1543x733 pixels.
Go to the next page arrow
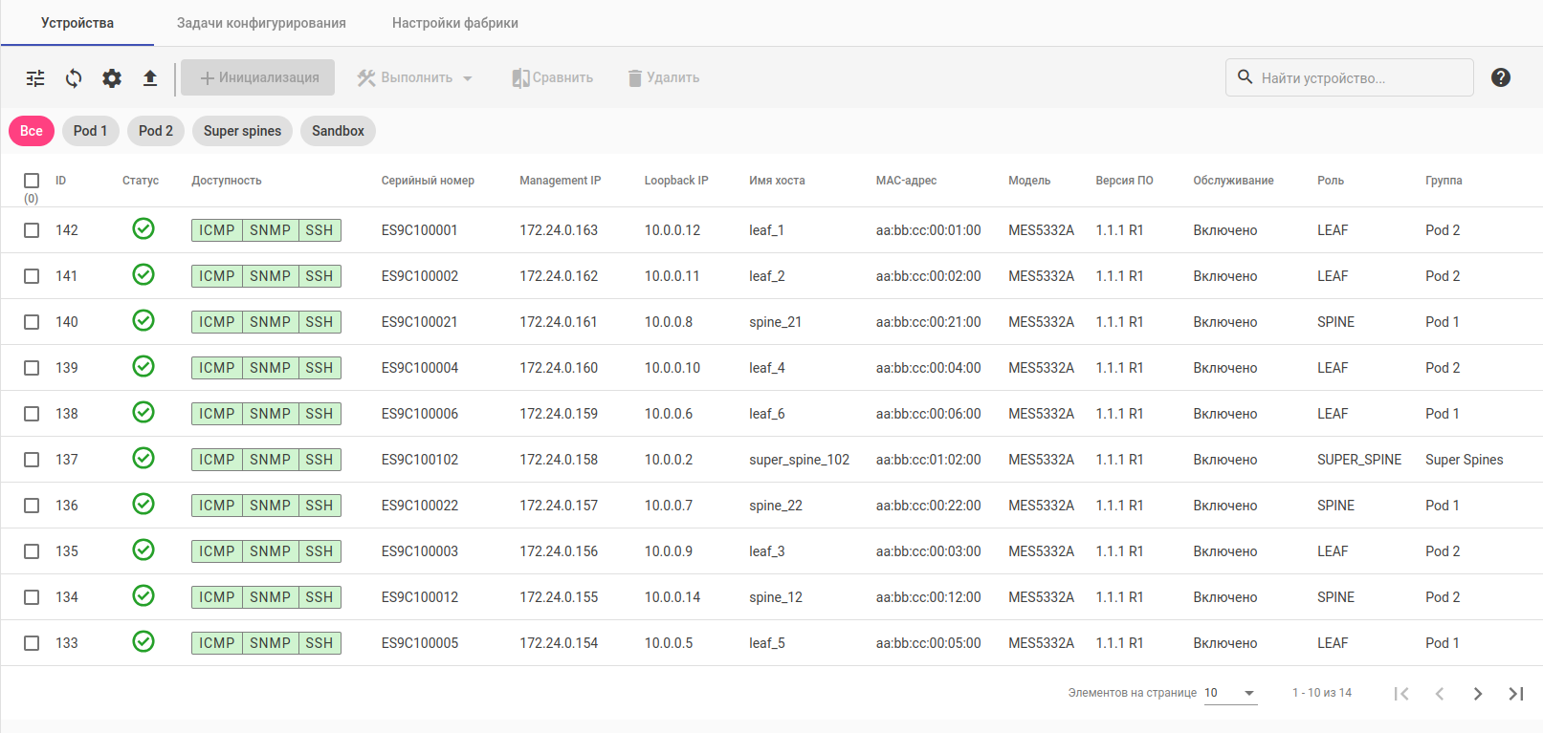click(x=1477, y=694)
